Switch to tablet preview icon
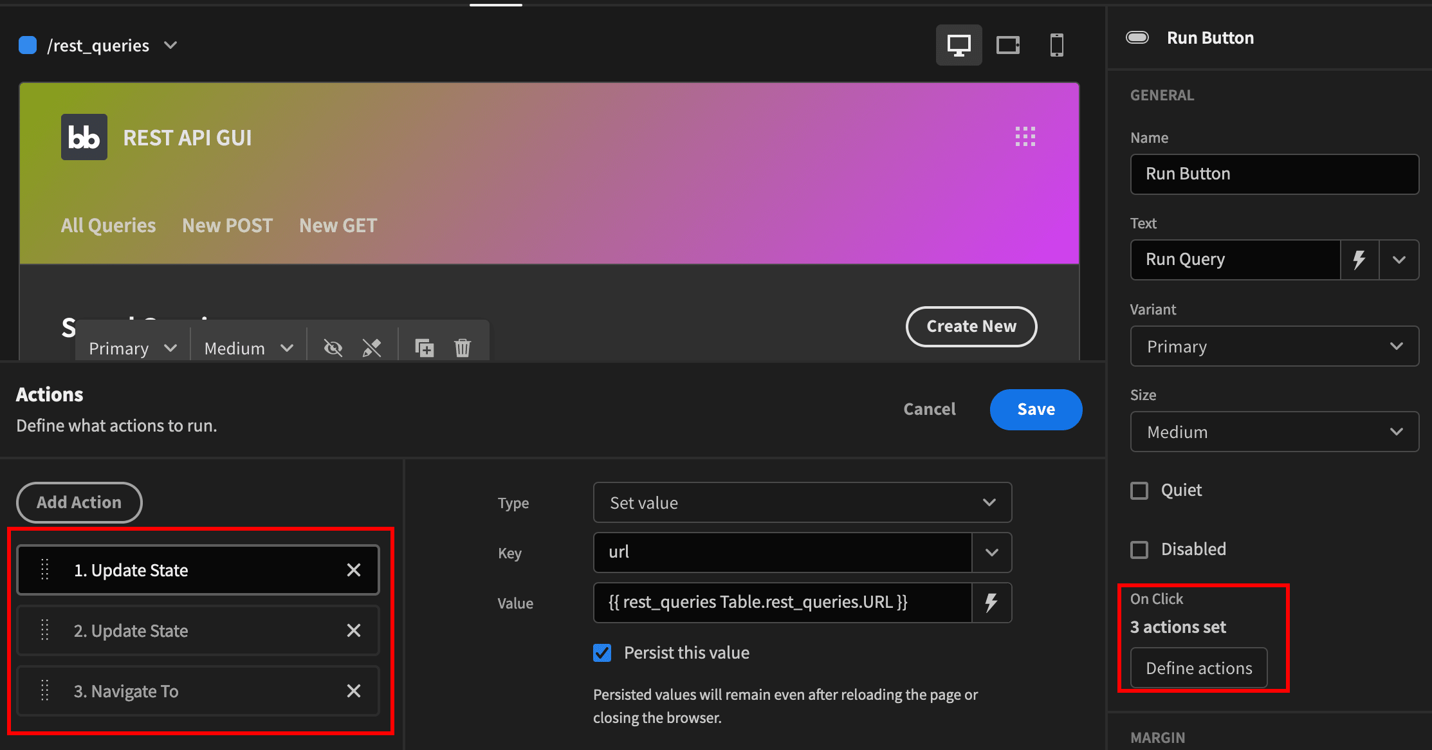1432x750 pixels. click(x=1008, y=45)
